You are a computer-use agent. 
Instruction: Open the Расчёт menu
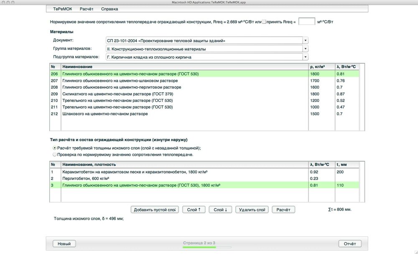(x=87, y=9)
